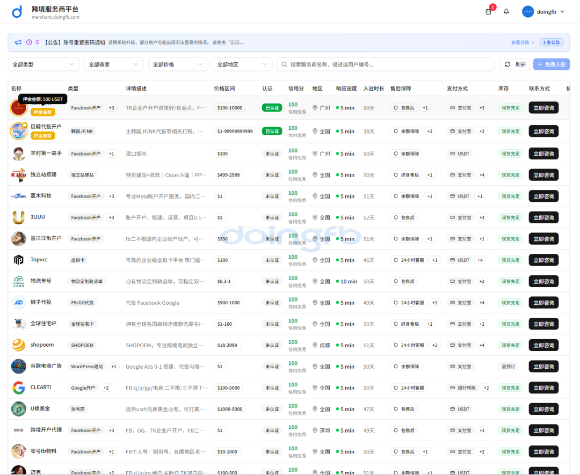Click the shopoem merchant avatar
This screenshot has height=475, width=580.
pyautogui.click(x=19, y=345)
